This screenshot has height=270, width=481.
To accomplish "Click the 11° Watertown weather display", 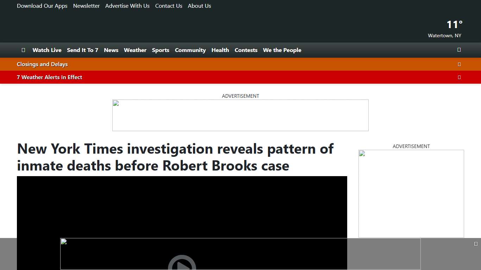I will point(445,28).
